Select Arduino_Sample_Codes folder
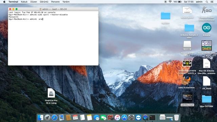This screenshot has height=122, width=217. tap(189, 28)
